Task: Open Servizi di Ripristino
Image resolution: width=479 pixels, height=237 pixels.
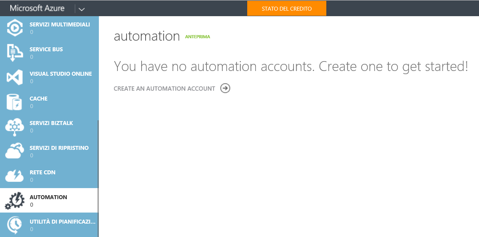Action: tap(49, 151)
